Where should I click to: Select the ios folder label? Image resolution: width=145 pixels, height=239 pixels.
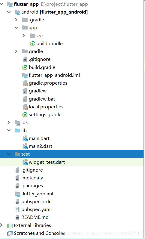click(x=25, y=123)
